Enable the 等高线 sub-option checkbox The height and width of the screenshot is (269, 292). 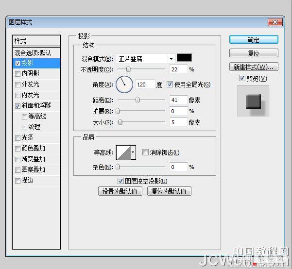click(x=24, y=117)
